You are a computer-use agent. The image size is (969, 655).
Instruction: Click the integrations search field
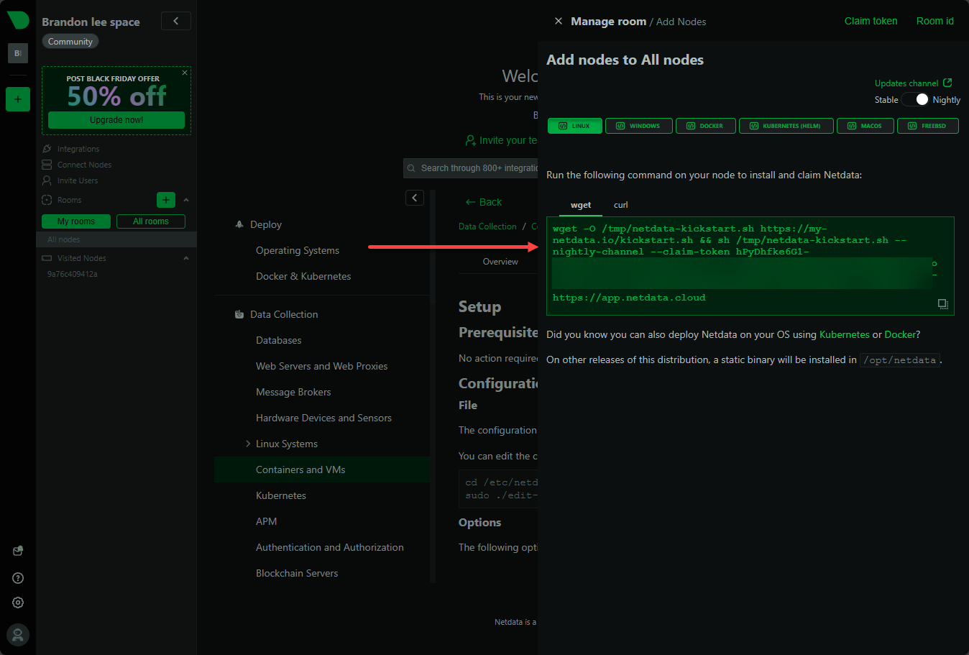pos(471,168)
